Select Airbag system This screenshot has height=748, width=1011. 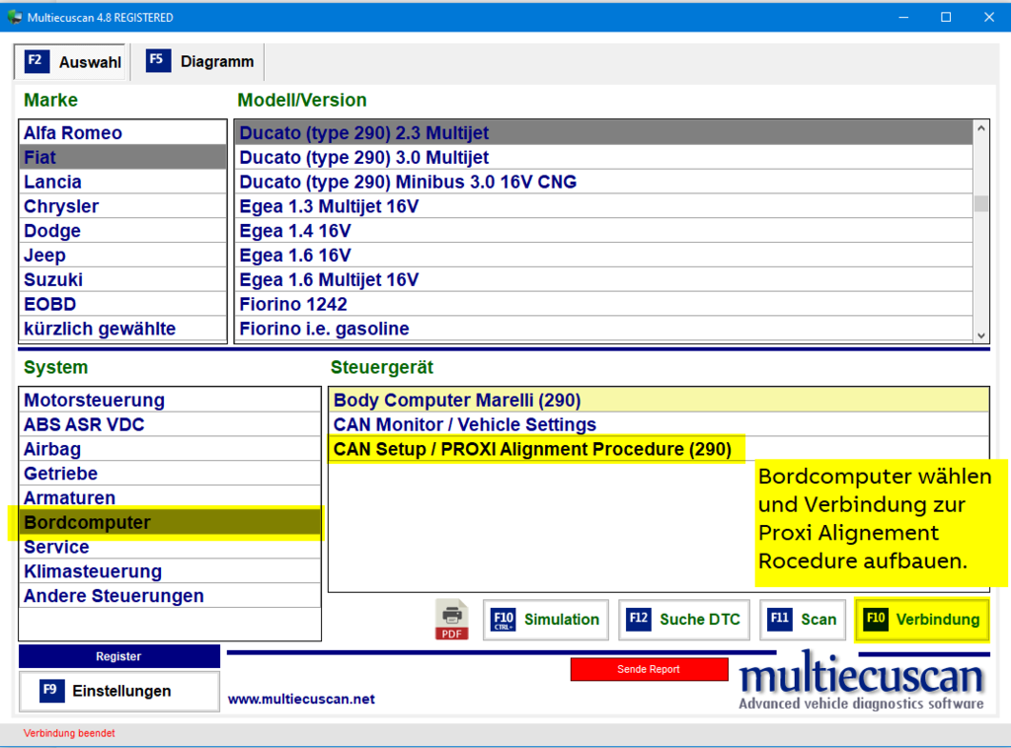pos(170,449)
